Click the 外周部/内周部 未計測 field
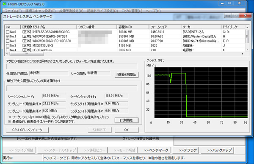 [49, 73]
